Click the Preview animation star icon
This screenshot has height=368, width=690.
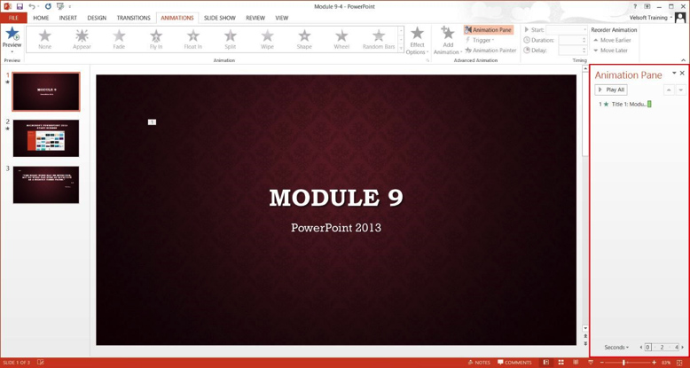coord(12,34)
